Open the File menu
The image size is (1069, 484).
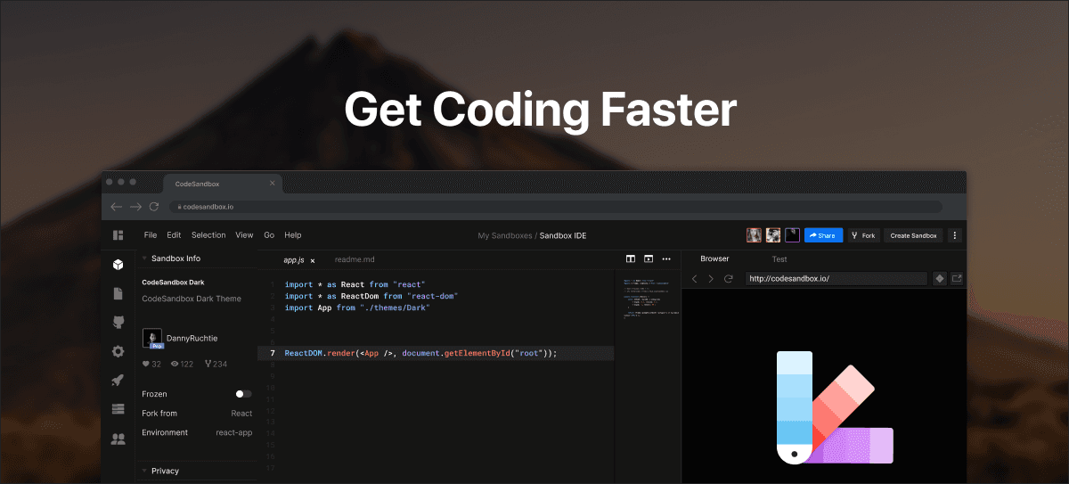pos(151,235)
